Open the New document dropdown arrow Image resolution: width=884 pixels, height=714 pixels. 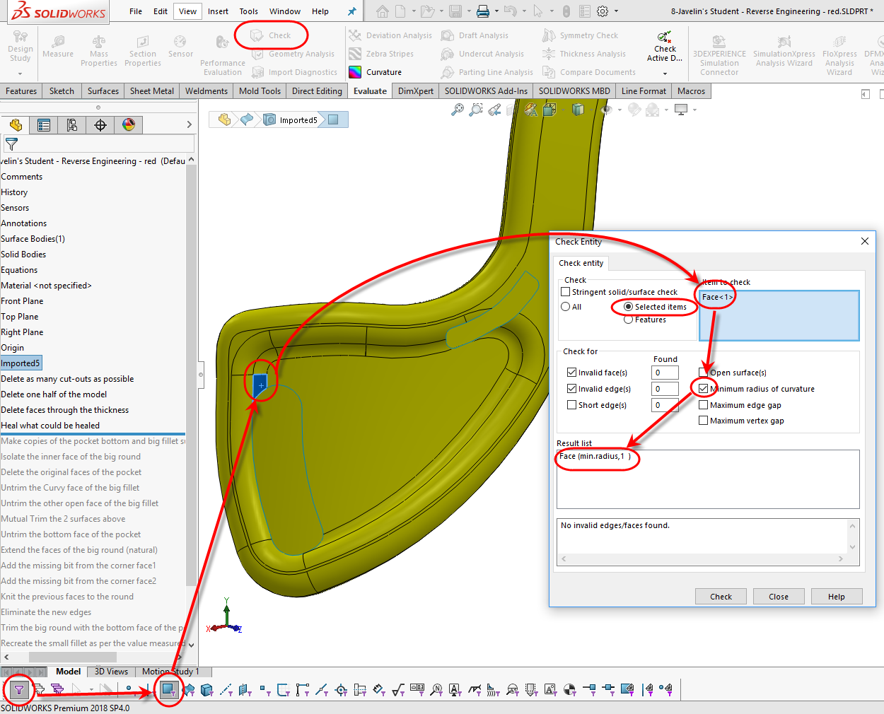(x=413, y=11)
